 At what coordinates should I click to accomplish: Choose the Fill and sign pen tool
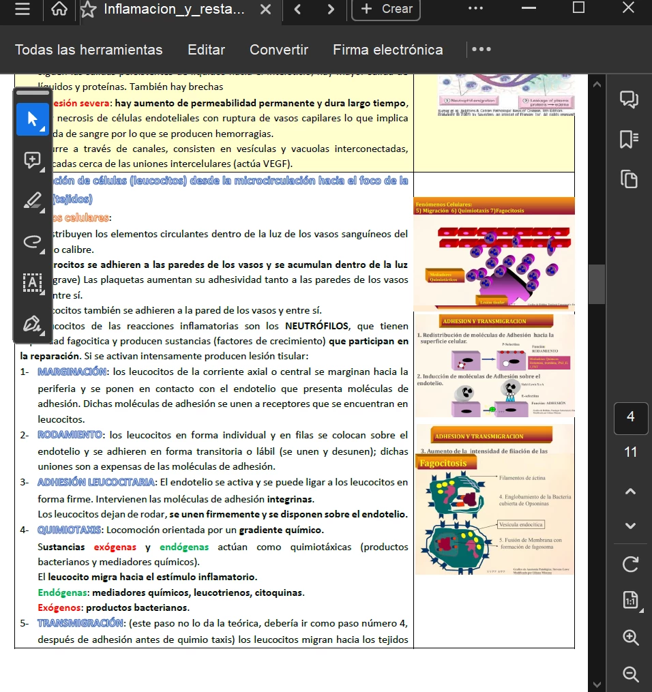[x=33, y=324]
